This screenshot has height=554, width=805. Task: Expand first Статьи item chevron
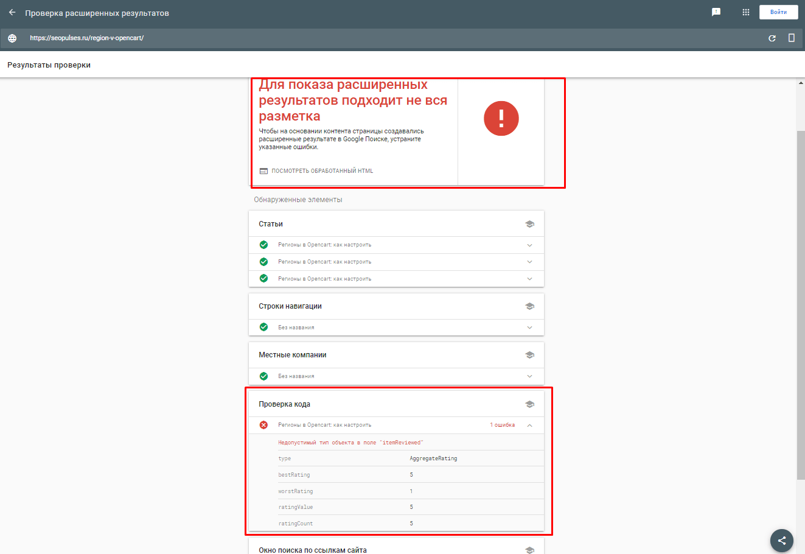(x=529, y=245)
